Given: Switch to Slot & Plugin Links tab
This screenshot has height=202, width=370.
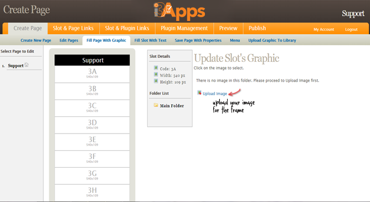Looking at the screenshot, I should [127, 28].
